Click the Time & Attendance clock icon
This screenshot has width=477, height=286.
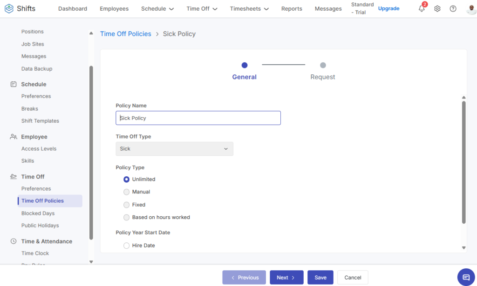14,241
